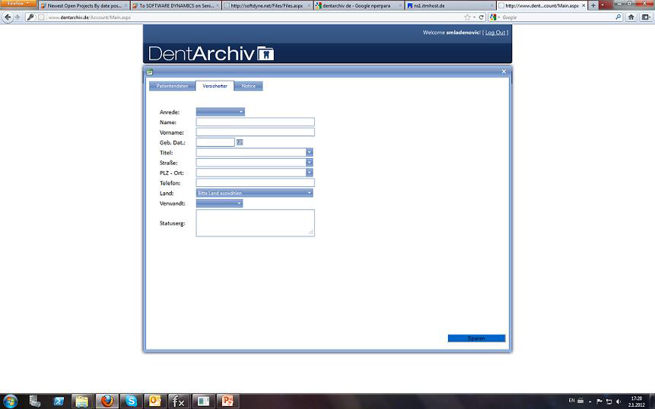Viewport: 655px width, 409px height.
Task: Open the Land country dropdown
Action: [254, 193]
